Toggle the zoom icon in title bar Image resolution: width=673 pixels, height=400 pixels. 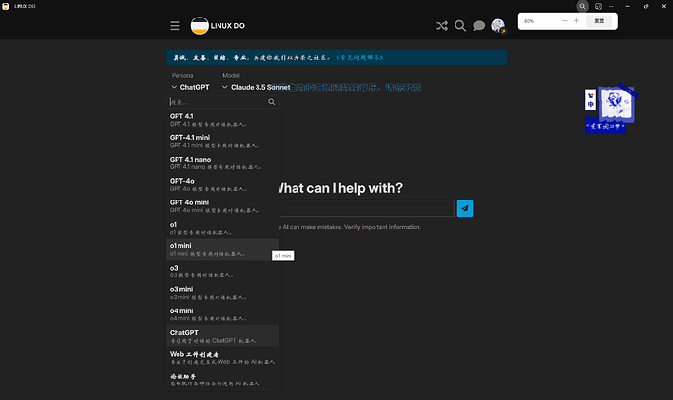pos(582,6)
